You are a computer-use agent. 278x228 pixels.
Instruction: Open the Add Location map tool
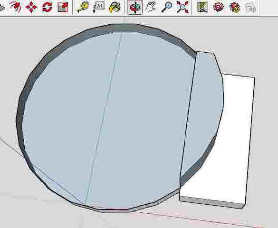click(202, 7)
